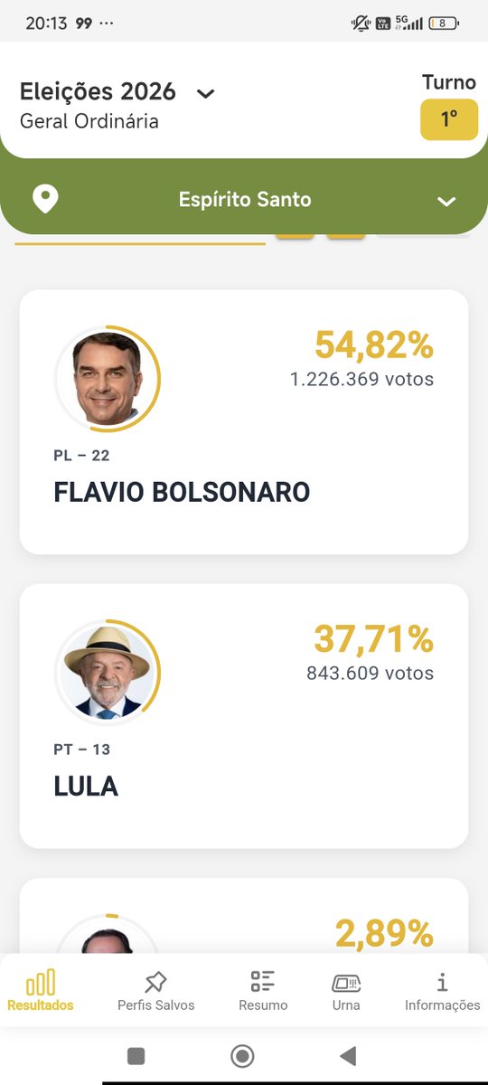Image resolution: width=488 pixels, height=1085 pixels.
Task: Expand the Espírito Santo location chevron
Action: [446, 202]
